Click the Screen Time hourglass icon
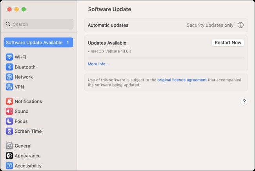255x171 pixels. click(x=9, y=131)
